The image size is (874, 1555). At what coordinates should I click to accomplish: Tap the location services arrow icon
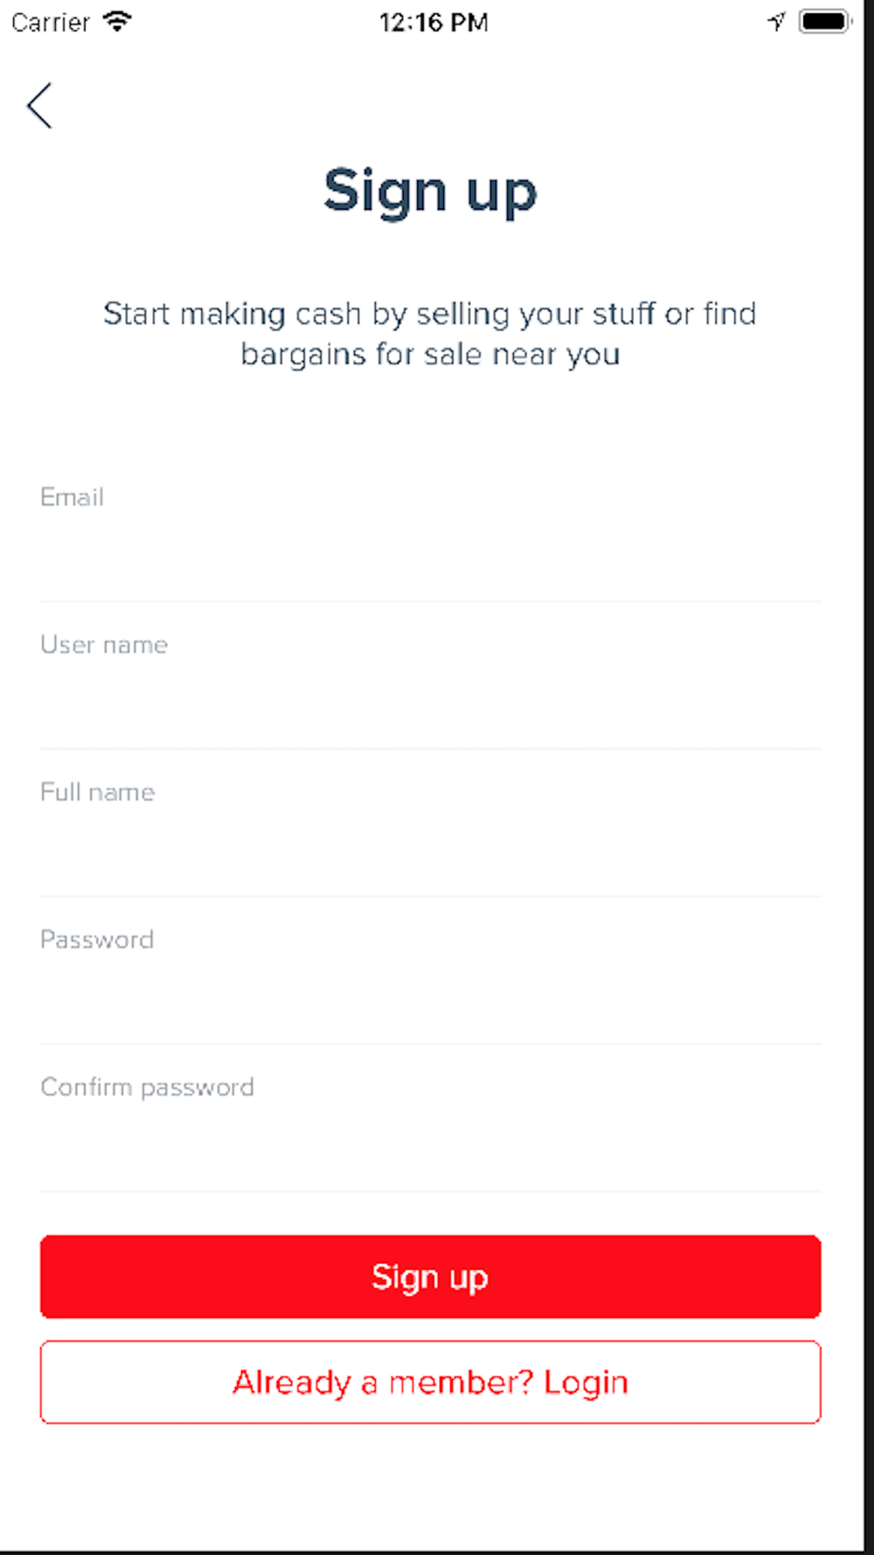776,21
